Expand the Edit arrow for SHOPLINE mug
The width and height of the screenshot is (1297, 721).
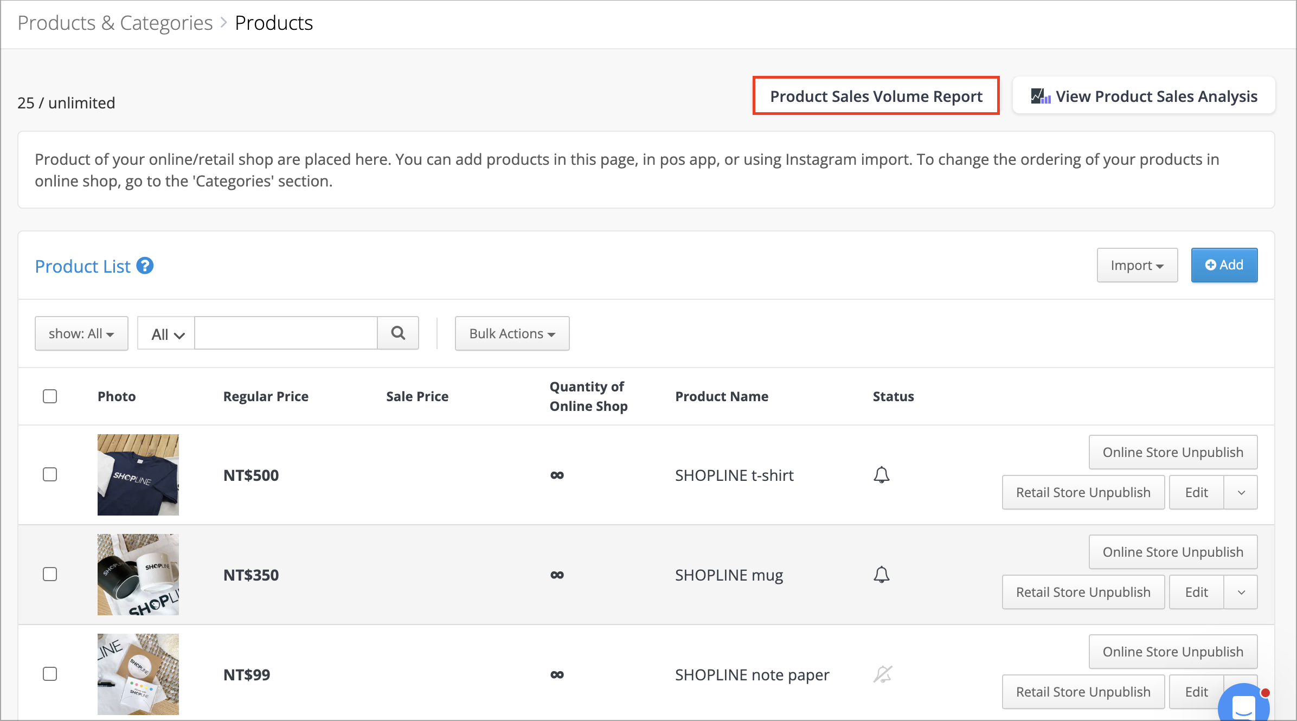(x=1241, y=592)
